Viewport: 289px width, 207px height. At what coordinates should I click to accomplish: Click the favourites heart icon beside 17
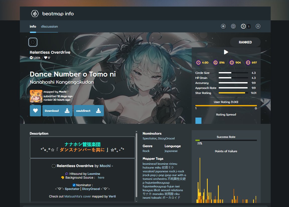[45, 58]
